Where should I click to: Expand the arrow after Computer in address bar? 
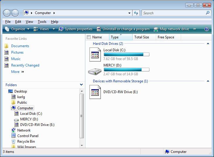click(x=54, y=13)
